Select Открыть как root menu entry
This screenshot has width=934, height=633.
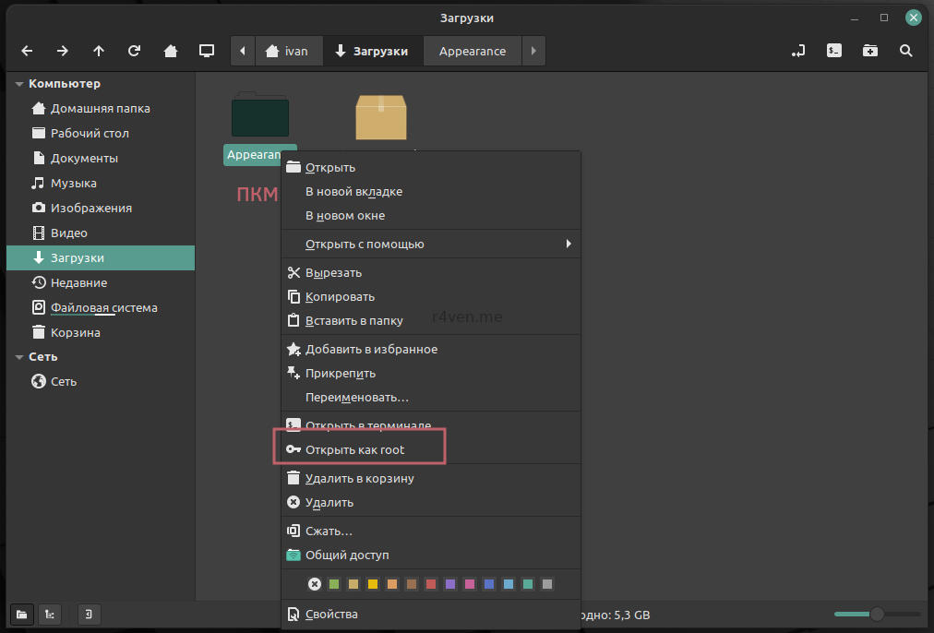(x=355, y=449)
